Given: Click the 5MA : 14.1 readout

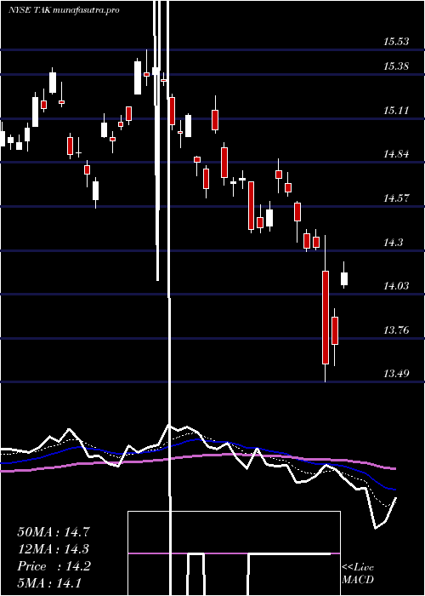Looking at the screenshot, I should pyautogui.click(x=49, y=583).
